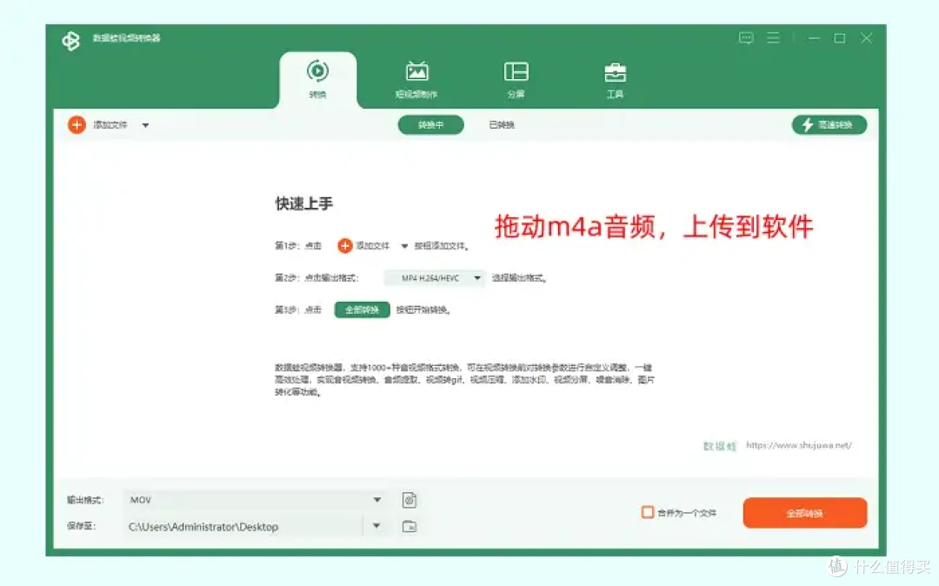Click the 快速上手 heading text
The image size is (939, 586).
(303, 203)
